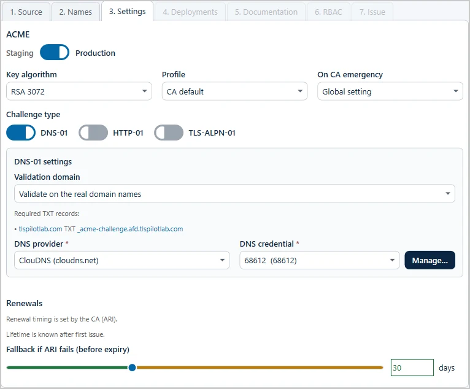Image resolution: width=470 pixels, height=389 pixels.
Task: Click the Production label
Action: click(95, 53)
